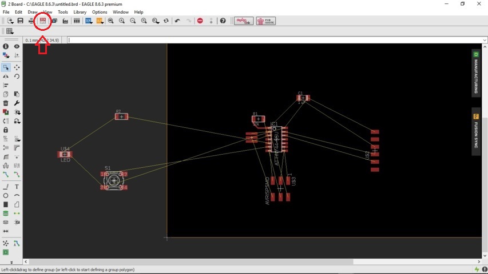Open the Help question mark icon
The width and height of the screenshot is (488, 274).
(x=223, y=21)
